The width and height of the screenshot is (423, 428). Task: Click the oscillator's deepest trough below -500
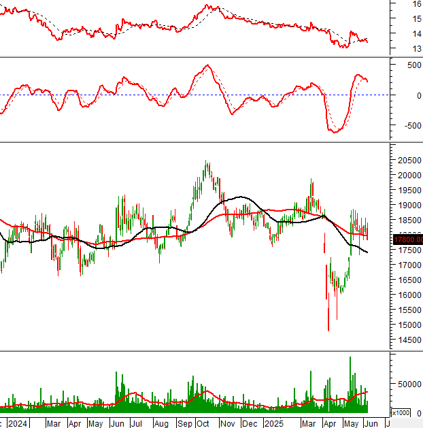pyautogui.click(x=335, y=131)
